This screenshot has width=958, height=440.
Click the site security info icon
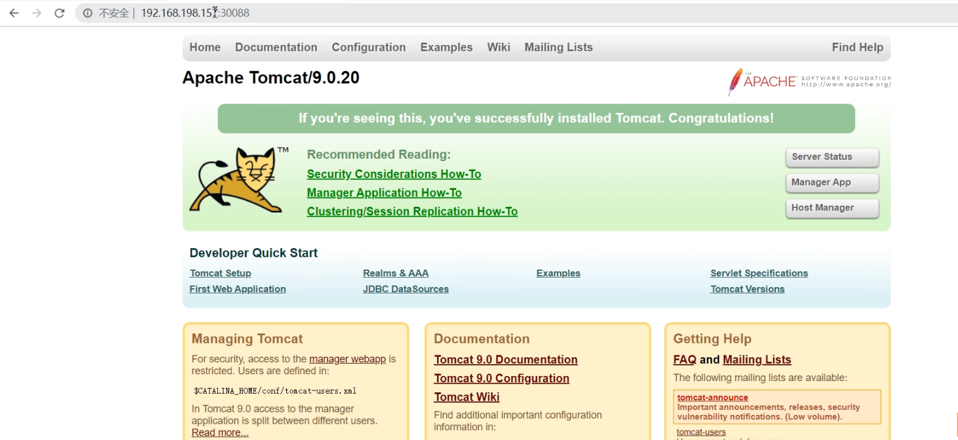click(88, 13)
